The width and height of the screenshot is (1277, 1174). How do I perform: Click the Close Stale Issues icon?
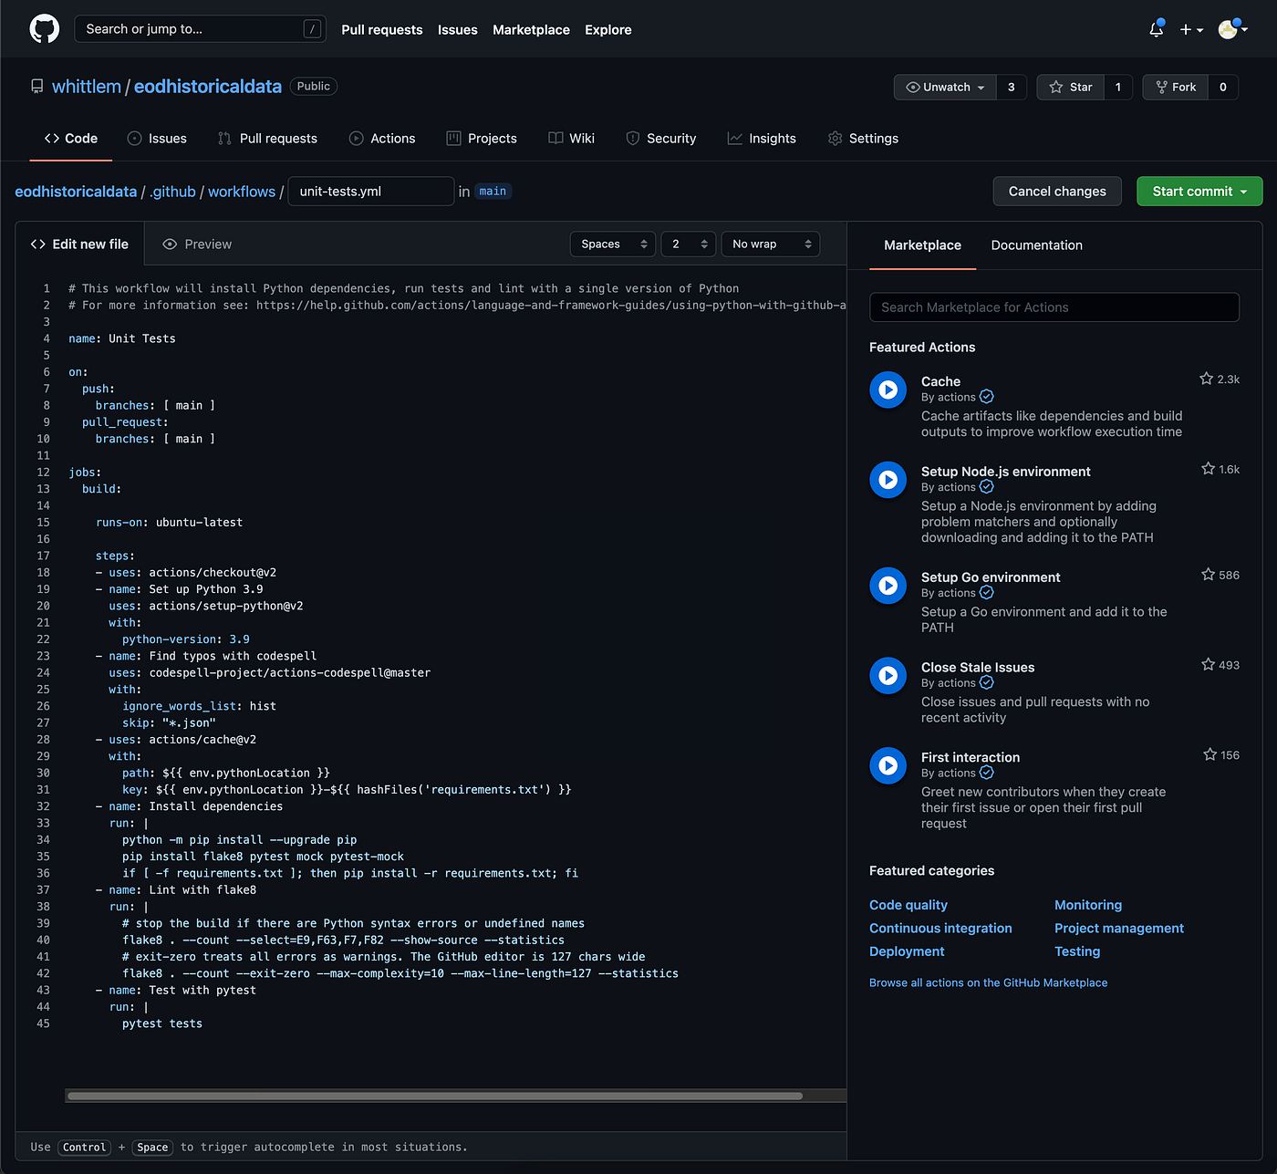[x=888, y=676]
